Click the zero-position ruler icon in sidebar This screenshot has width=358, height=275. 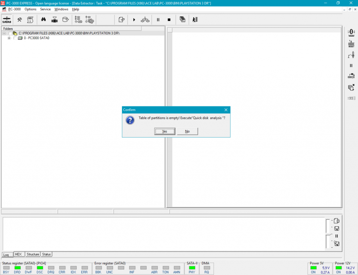pos(351,32)
